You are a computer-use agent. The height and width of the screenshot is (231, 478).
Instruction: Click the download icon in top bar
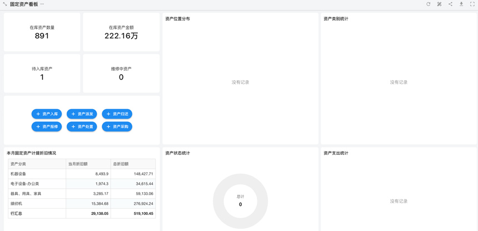(461, 4)
